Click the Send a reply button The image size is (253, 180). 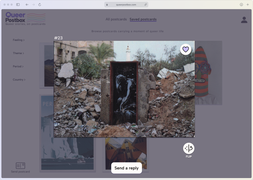tap(126, 168)
